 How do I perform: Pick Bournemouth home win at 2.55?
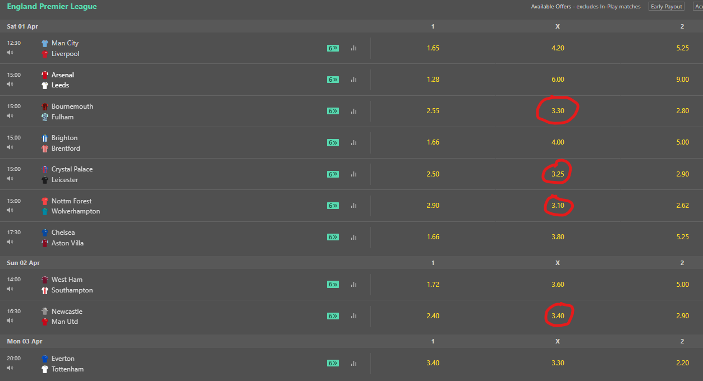433,111
